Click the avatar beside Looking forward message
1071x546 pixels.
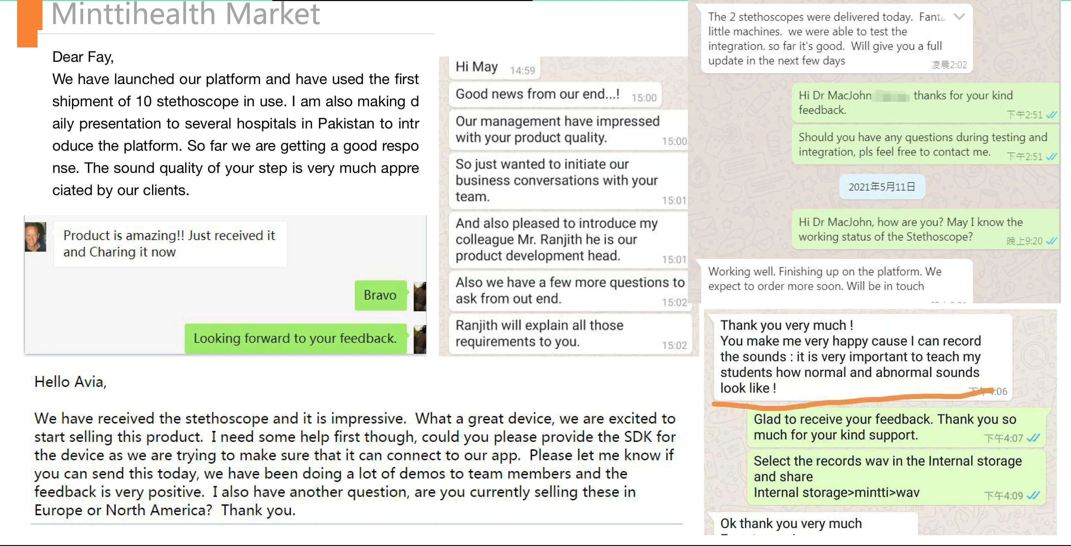click(x=420, y=339)
